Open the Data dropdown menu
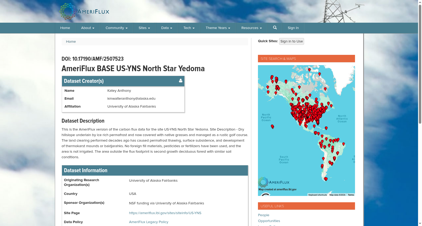422x226 pixels. [167, 28]
